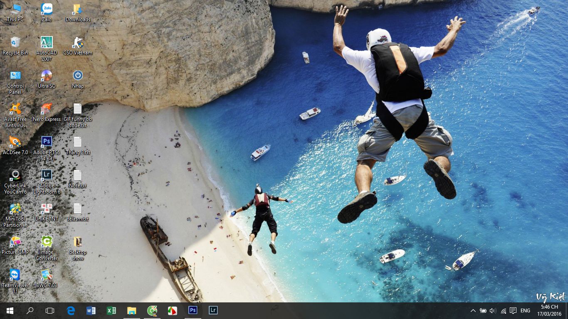Select the MiniTool Partition shortcut
This screenshot has height=319, width=568.
tap(15, 215)
